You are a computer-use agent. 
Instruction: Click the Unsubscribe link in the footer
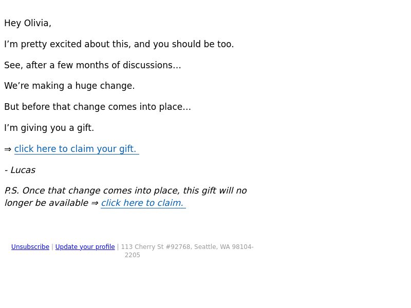[x=30, y=247]
